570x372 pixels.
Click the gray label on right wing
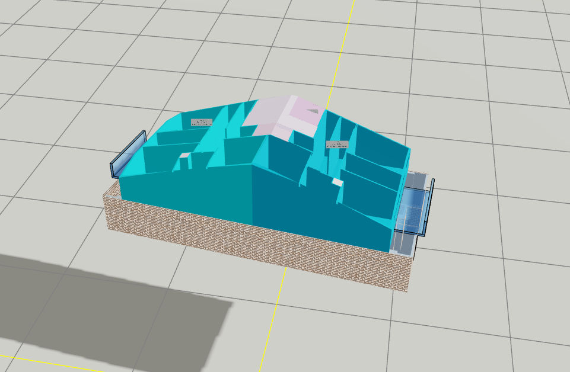[337, 144]
